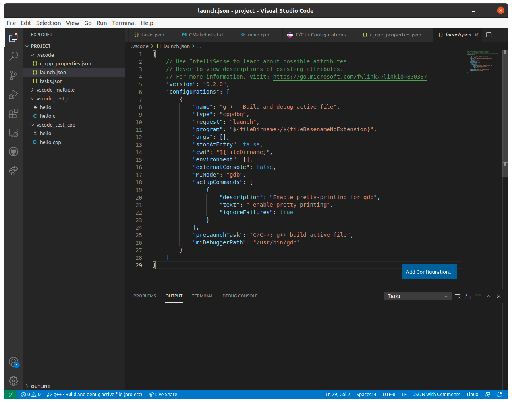Select debug configuration g++ in status bar
The height and width of the screenshot is (403, 512).
(95, 395)
